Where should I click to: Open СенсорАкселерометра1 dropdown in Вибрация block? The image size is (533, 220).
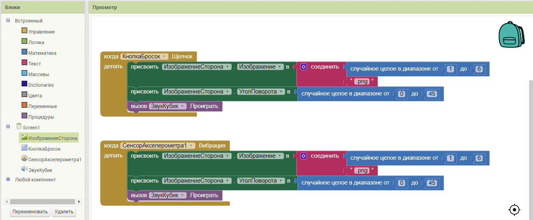tap(191, 146)
